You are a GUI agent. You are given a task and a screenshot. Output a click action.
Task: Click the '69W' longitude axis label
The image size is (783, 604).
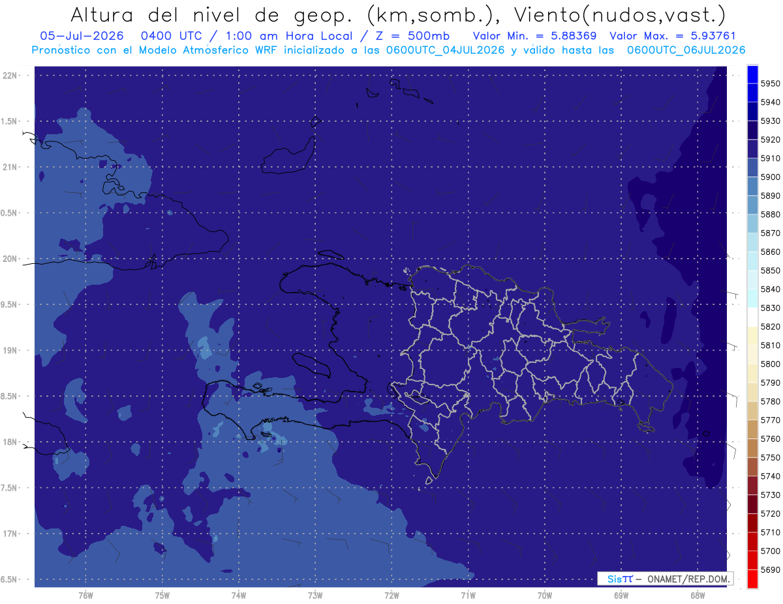[x=621, y=595]
